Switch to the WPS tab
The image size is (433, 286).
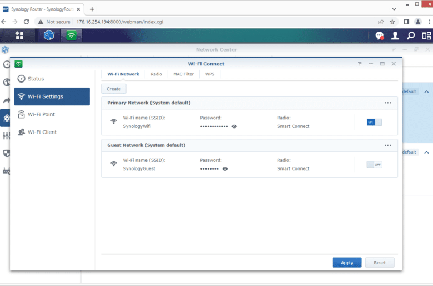click(x=210, y=74)
